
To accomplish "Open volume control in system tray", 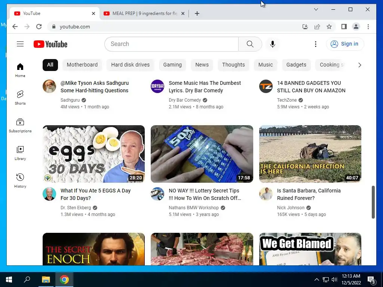I will (x=334, y=280).
